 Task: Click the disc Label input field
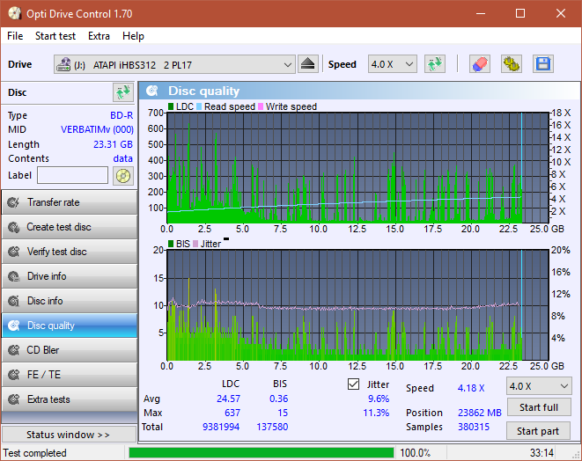[x=73, y=175]
